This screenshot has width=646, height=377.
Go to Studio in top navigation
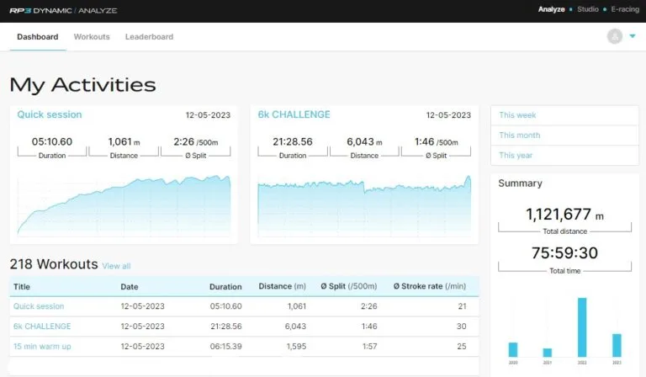[588, 10]
